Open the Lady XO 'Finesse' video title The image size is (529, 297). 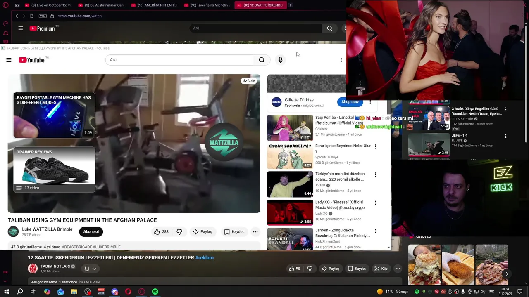(340, 205)
